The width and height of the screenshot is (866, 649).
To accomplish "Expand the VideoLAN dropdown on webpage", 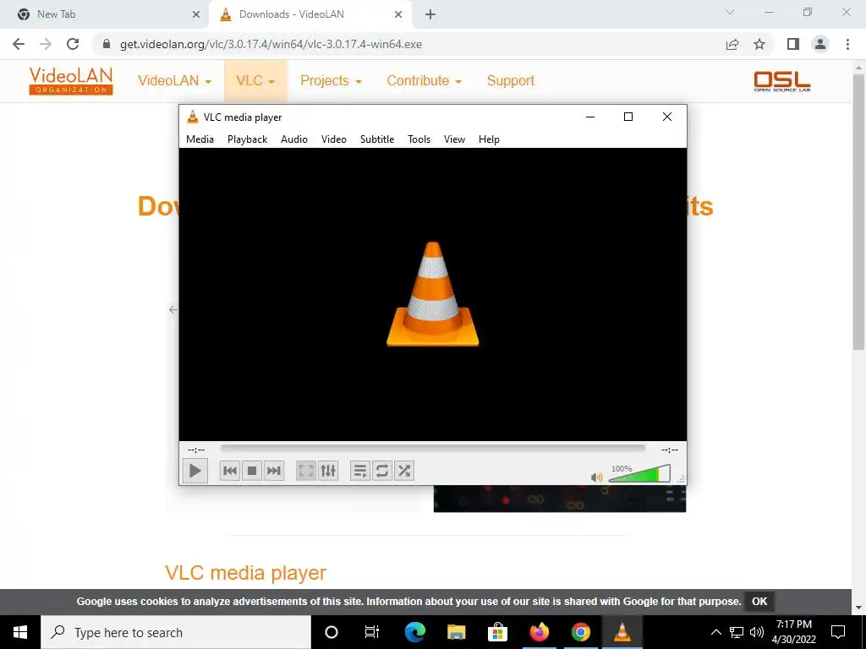I will click(174, 80).
